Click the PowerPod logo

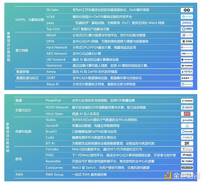point(187,101)
